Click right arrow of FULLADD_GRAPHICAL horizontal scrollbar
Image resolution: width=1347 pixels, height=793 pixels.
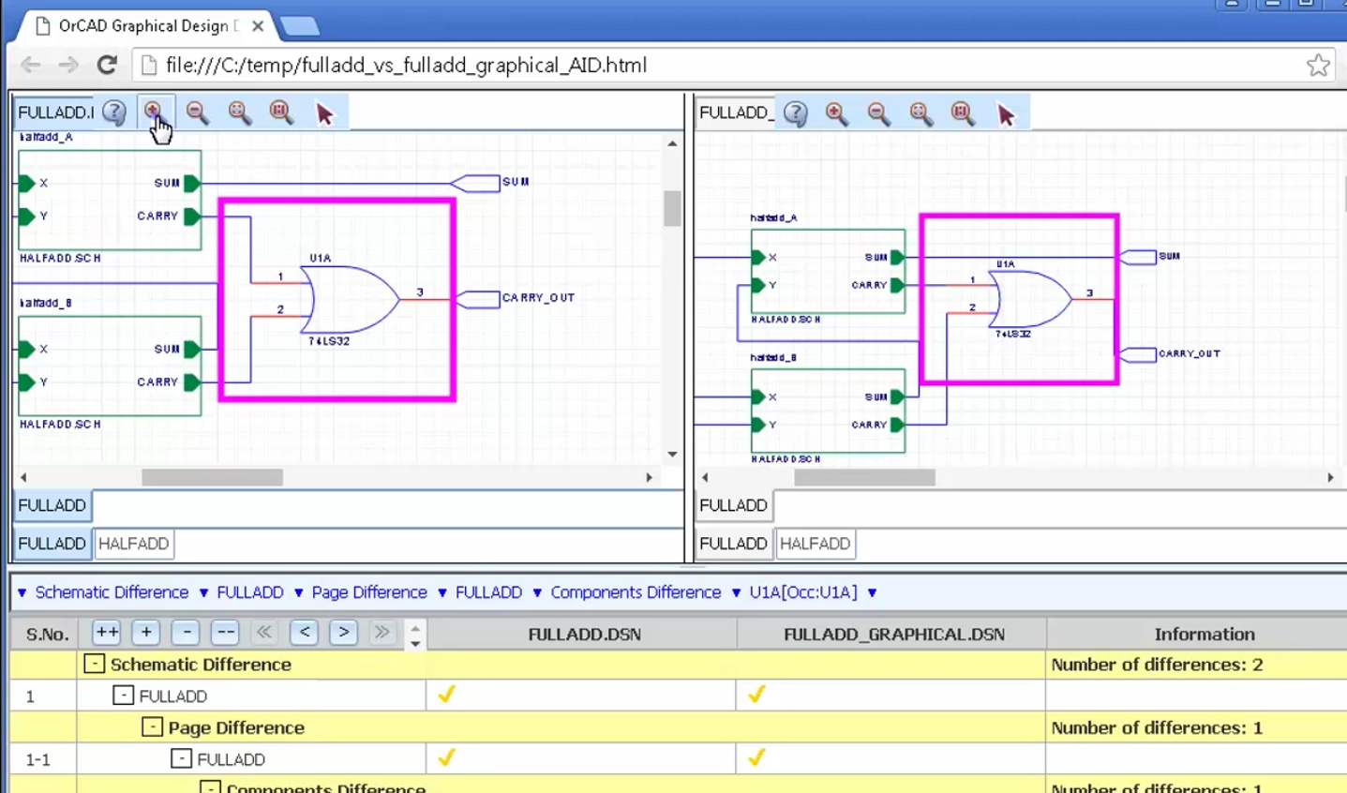click(1330, 477)
